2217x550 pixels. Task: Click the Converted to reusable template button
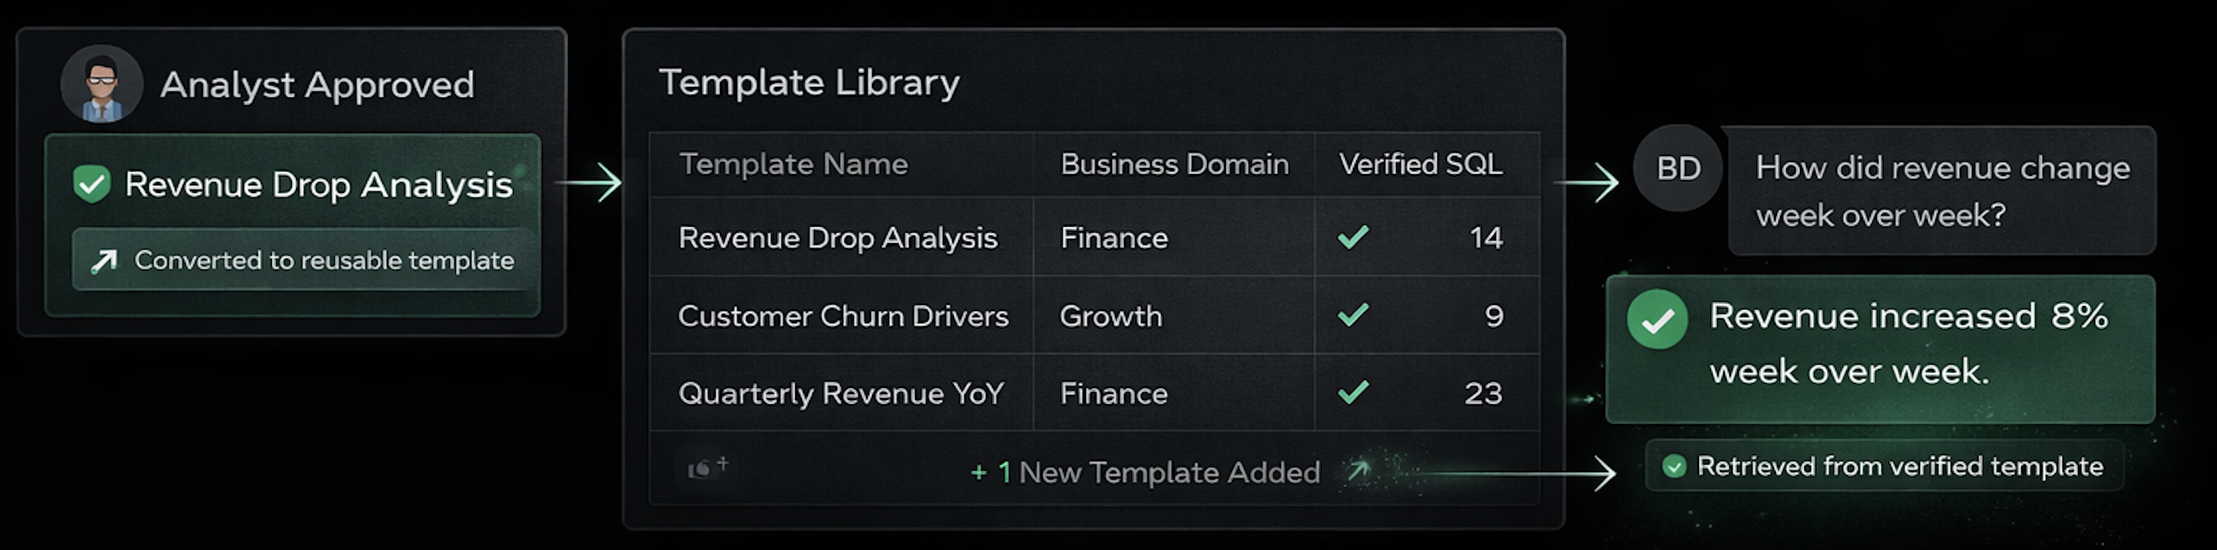[304, 260]
